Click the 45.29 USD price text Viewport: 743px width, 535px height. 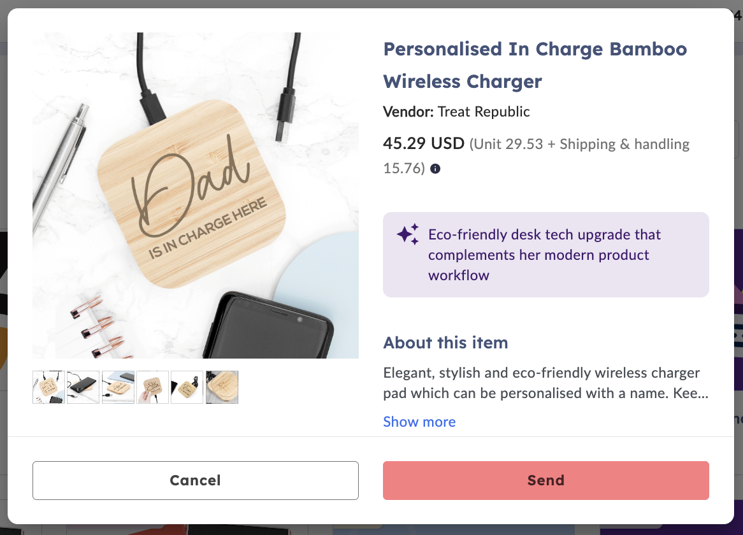coord(424,143)
